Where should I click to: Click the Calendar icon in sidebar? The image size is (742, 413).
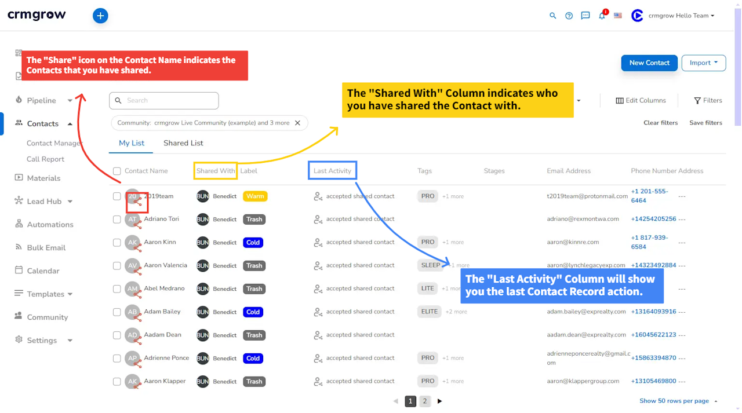pos(19,271)
